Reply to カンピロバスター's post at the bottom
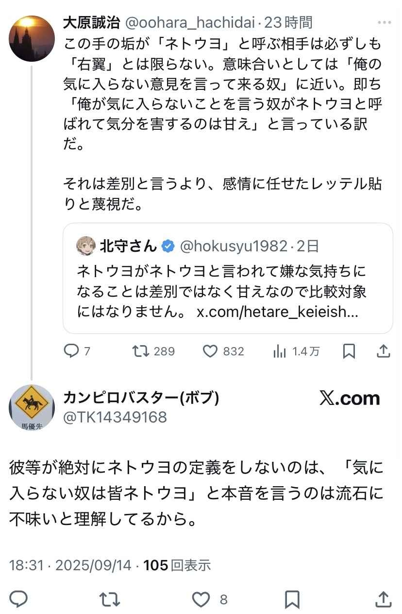This screenshot has height=614, width=402. tap(19, 599)
